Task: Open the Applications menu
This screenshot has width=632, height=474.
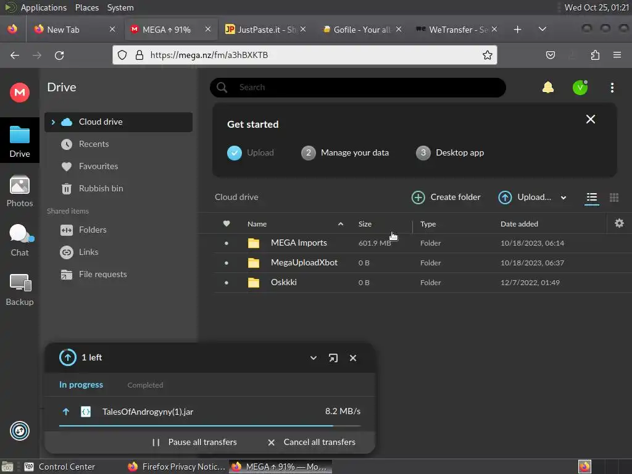Action: [x=44, y=7]
